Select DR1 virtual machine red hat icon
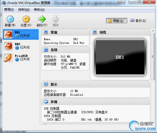 click(8, 34)
